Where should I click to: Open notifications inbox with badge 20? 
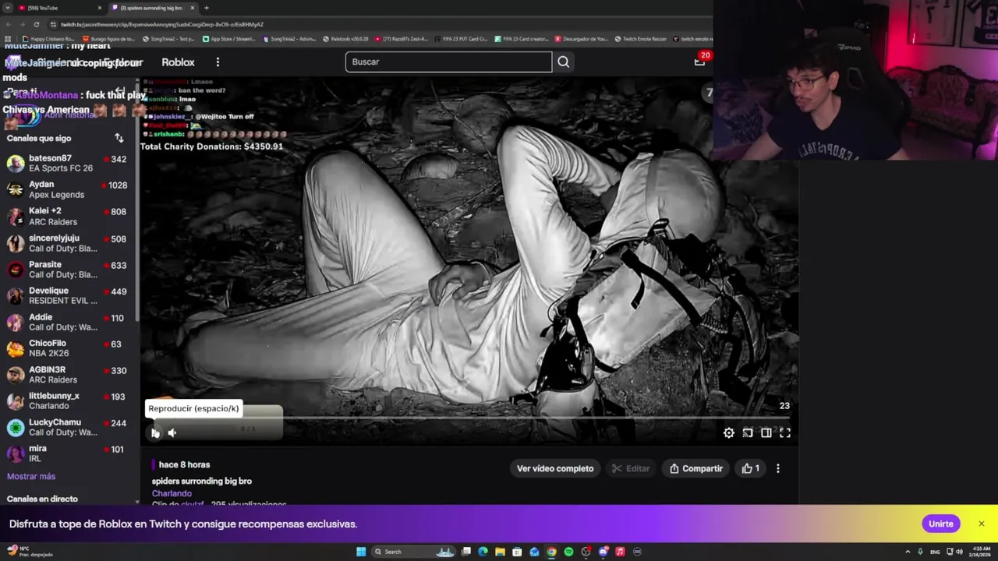[x=700, y=61]
